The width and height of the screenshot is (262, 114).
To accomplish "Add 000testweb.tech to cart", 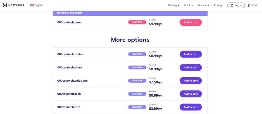I will click(191, 94).
